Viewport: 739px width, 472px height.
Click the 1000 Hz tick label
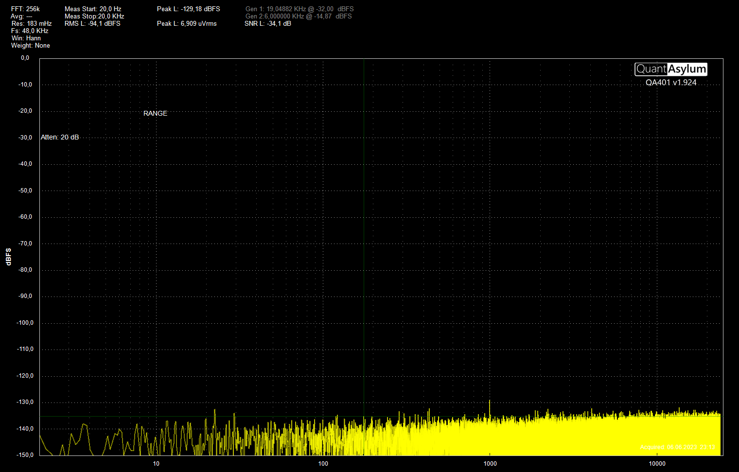tap(490, 464)
